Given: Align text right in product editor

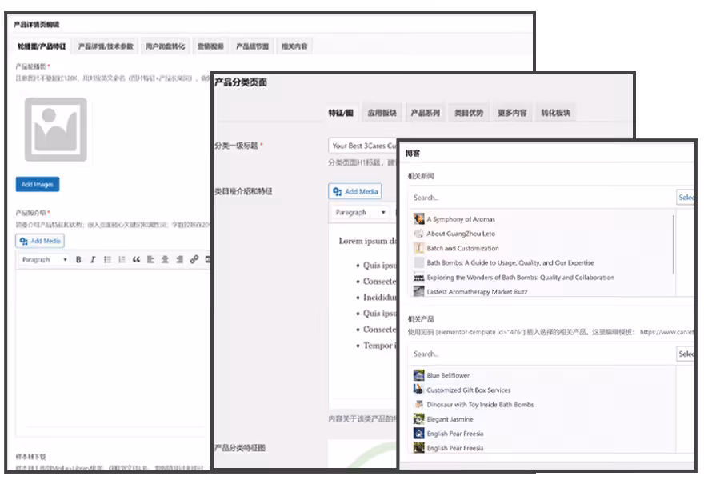Looking at the screenshot, I should click(179, 259).
